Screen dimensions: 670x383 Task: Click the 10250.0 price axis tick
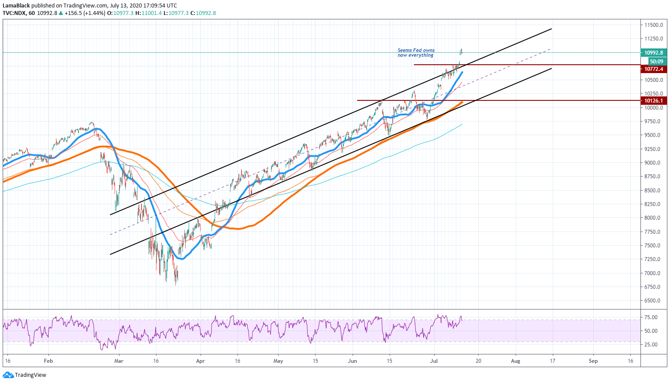tap(654, 94)
